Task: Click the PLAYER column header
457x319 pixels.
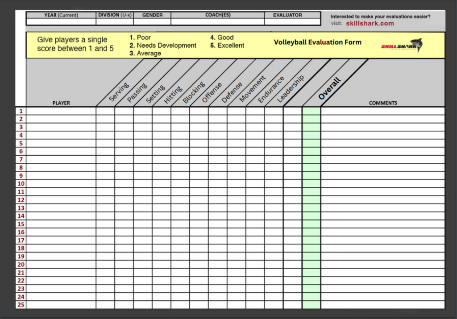Action: pyautogui.click(x=61, y=103)
